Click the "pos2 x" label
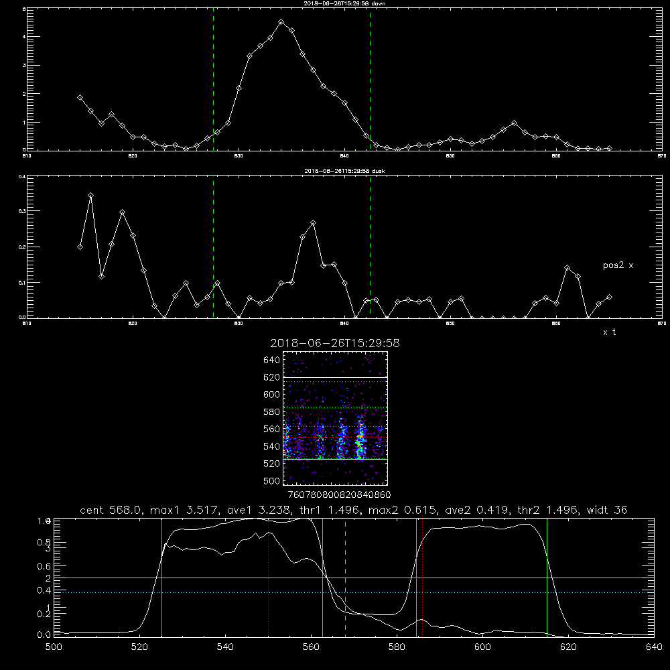 [x=618, y=265]
